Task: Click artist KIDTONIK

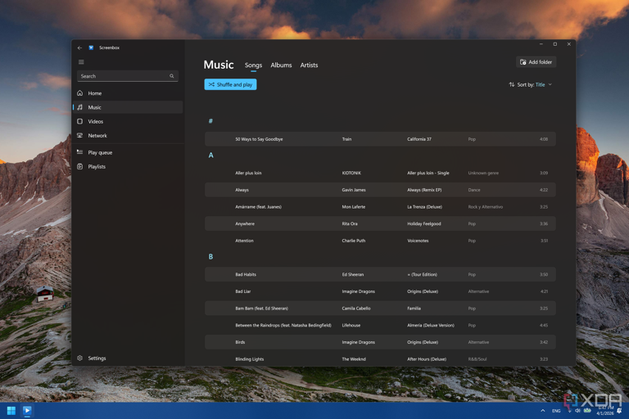Action: coord(351,173)
